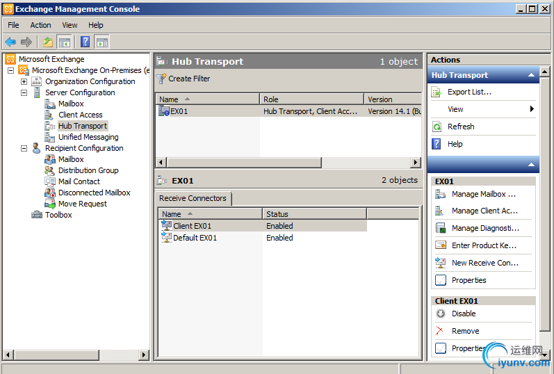This screenshot has height=374, width=554.
Task: Click the Enter Product Key icon
Action: [441, 245]
